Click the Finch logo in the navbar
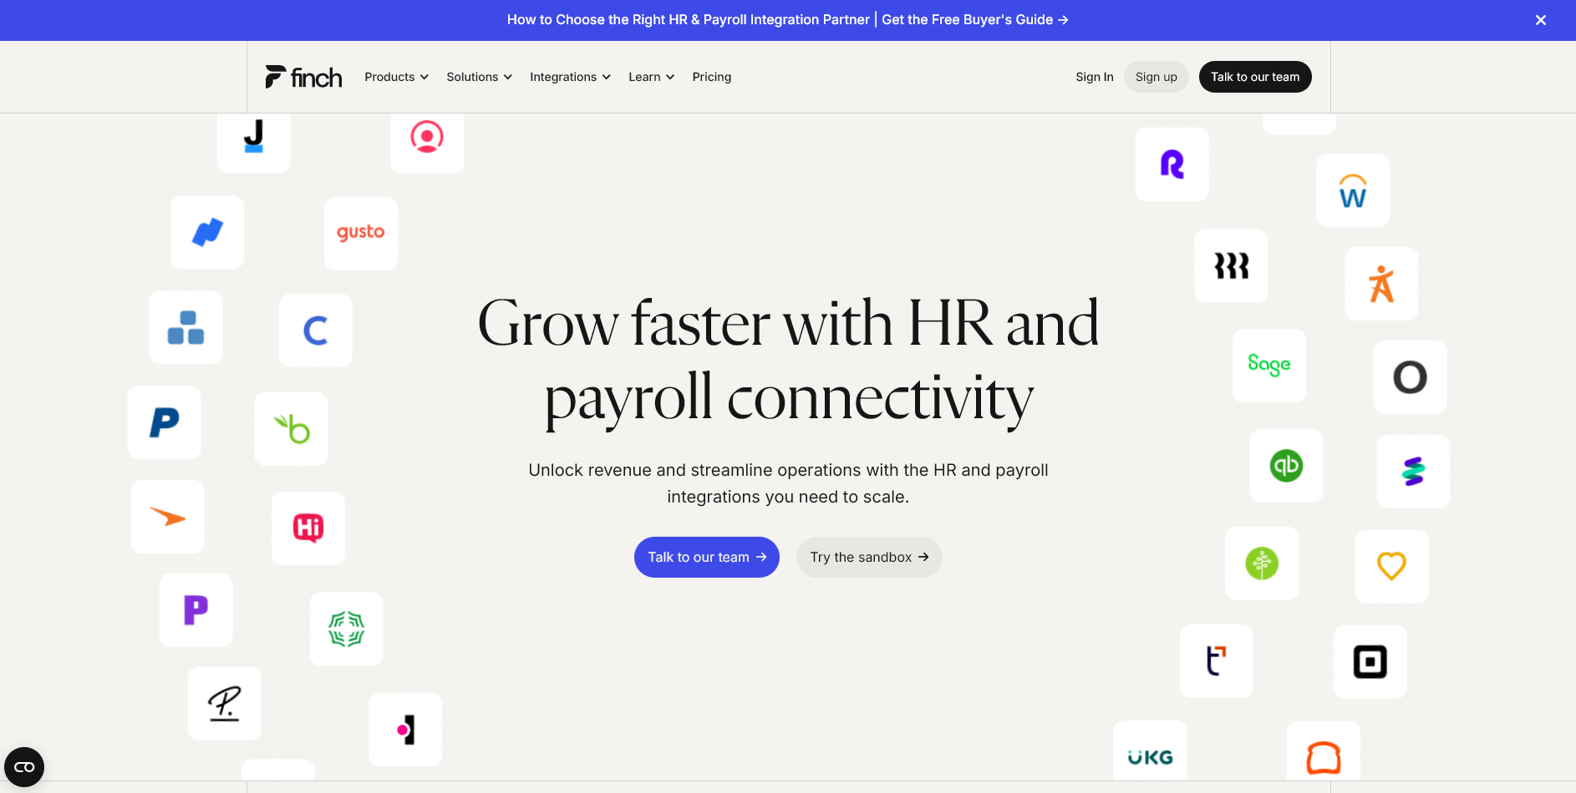Screen dimensions: 1576x793 [303, 77]
